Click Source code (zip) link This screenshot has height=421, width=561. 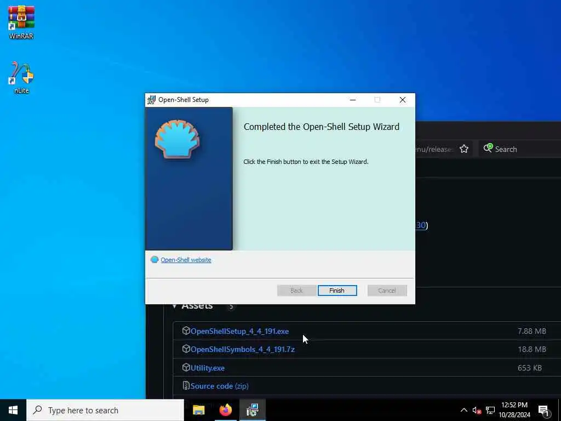click(x=219, y=386)
